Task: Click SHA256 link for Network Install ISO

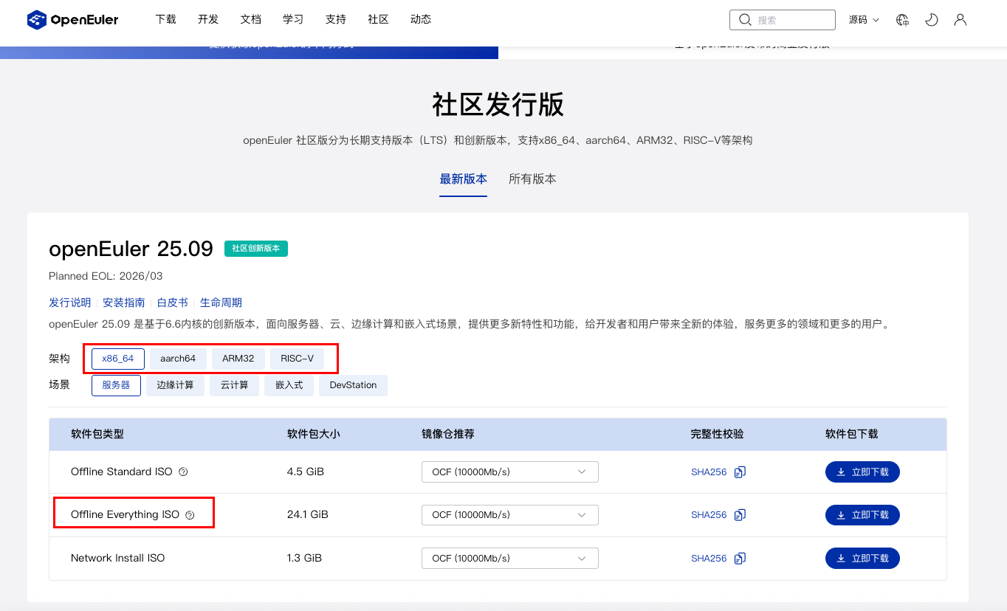Action: point(709,559)
